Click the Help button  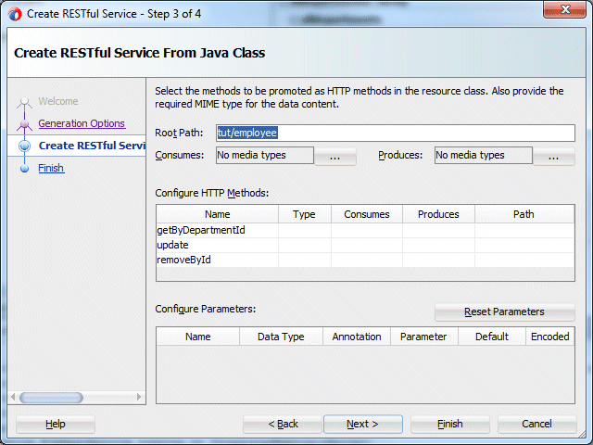click(56, 425)
